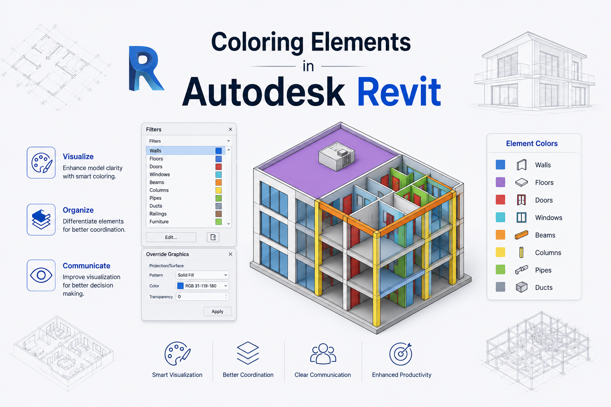Click the Revit R logo
This screenshot has width=611, height=407.
pyautogui.click(x=146, y=68)
